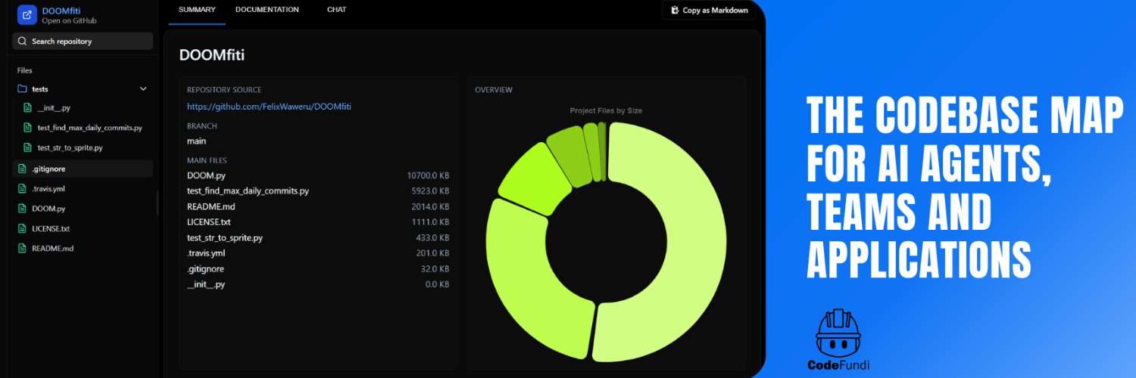The width and height of the screenshot is (1136, 378).
Task: Click the DOOMfiti open-on-GitHub external link icon
Action: tap(27, 15)
